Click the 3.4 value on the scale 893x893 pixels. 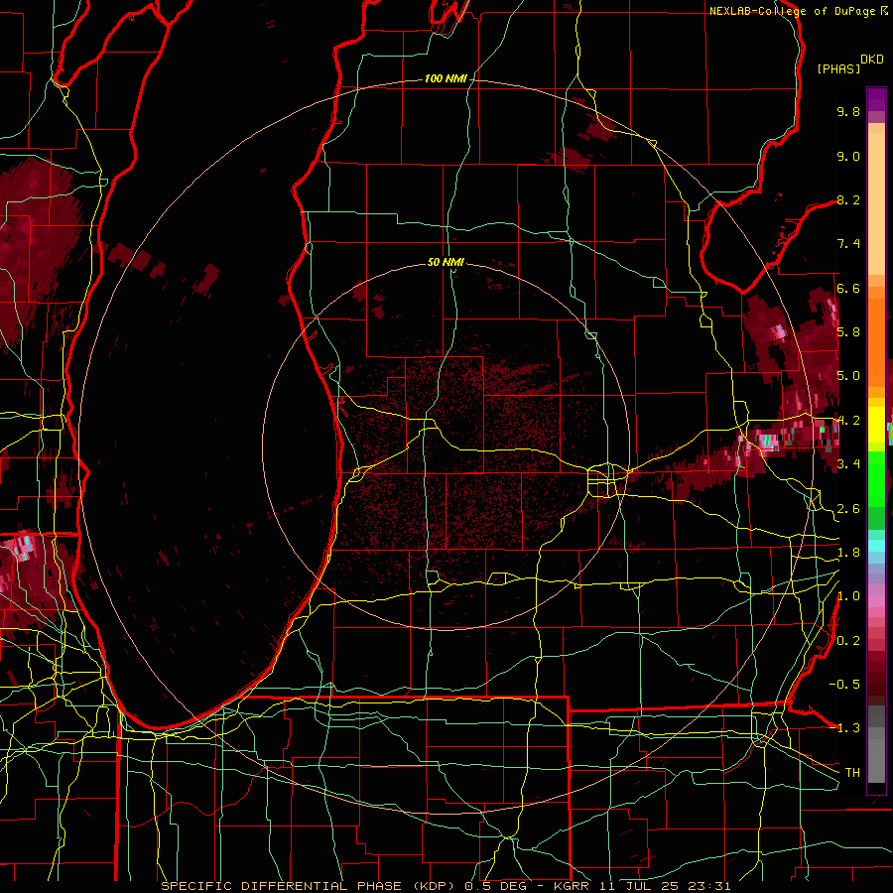[848, 464]
